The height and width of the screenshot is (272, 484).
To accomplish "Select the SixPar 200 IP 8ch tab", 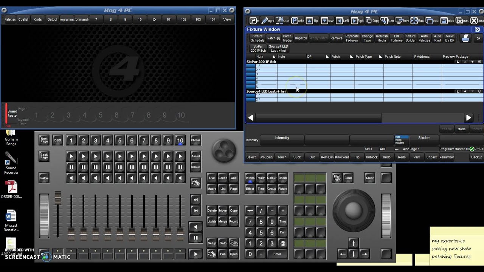I will pos(258,48).
